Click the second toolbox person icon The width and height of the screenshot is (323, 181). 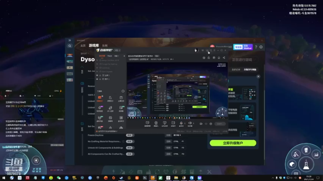pos(110,97)
